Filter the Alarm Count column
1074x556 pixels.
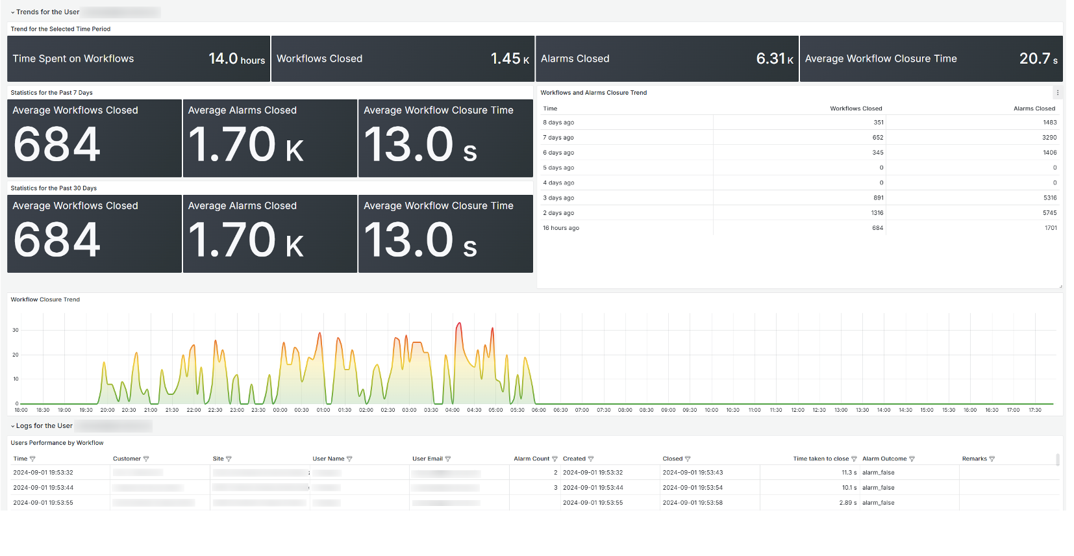(555, 459)
